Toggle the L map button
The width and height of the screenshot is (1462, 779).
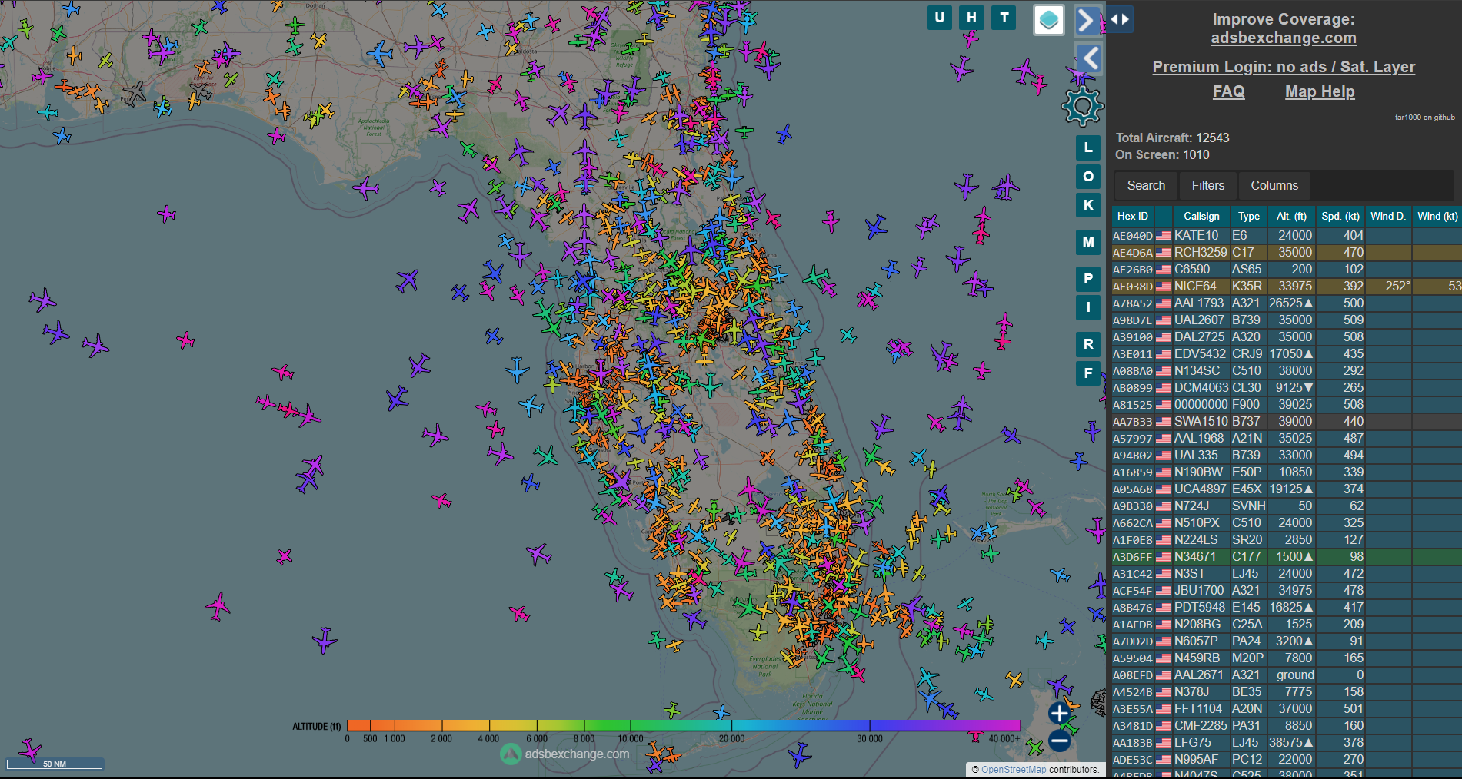1087,148
